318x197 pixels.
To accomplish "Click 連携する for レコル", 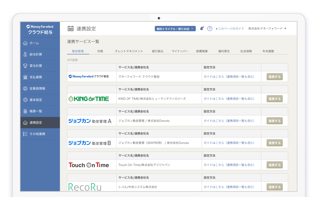I will (x=274, y=187).
